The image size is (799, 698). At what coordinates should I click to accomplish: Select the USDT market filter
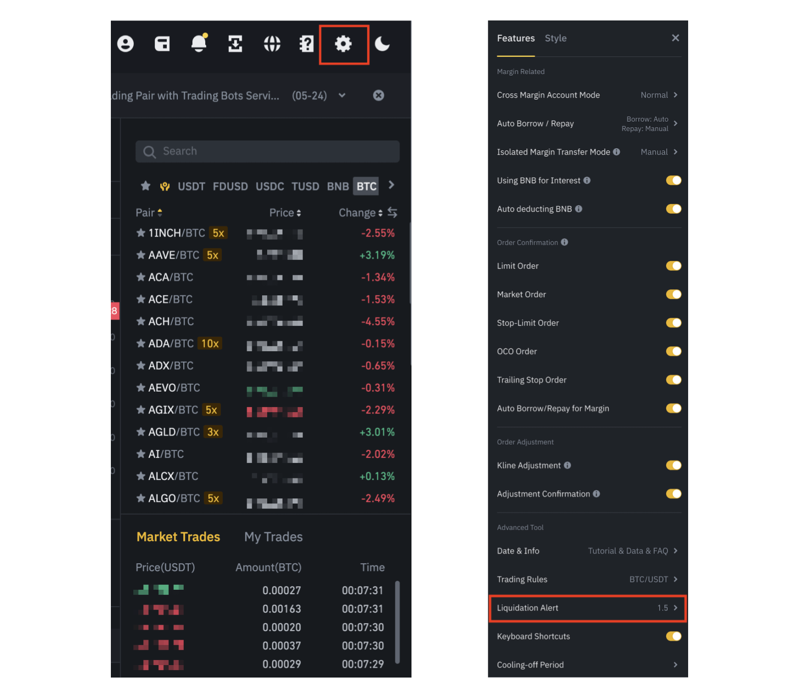pyautogui.click(x=191, y=187)
